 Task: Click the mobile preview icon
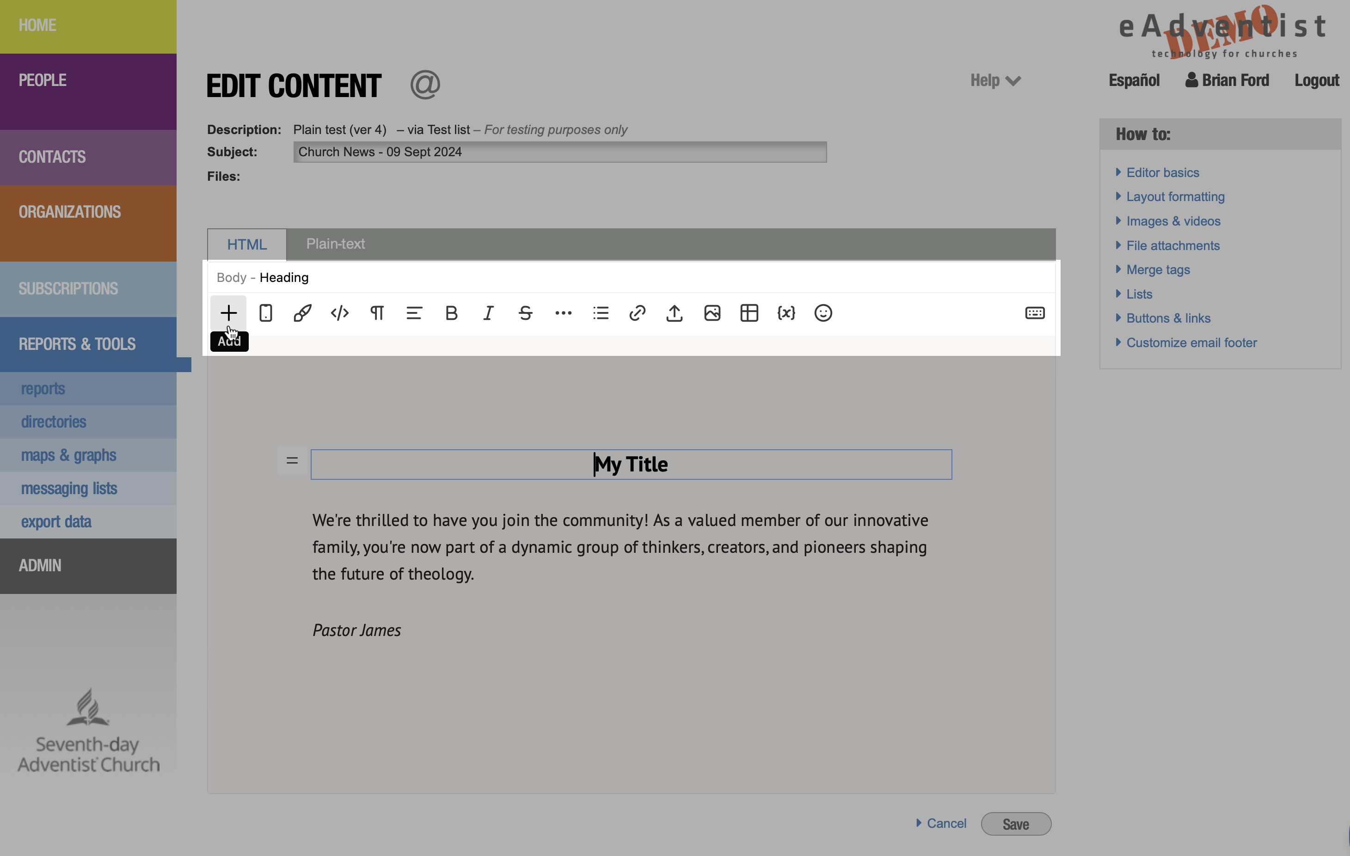pos(266,313)
